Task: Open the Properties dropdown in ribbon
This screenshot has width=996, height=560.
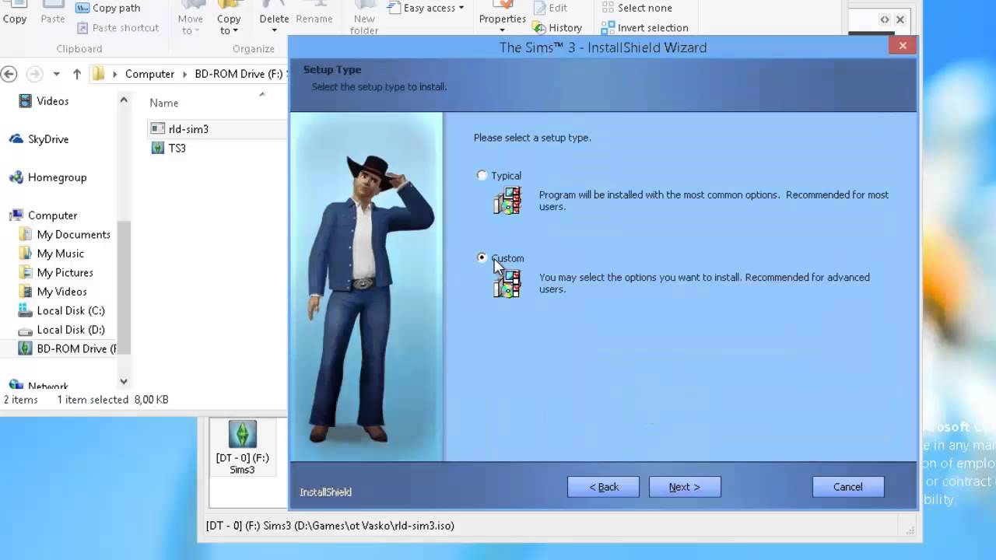Action: (502, 30)
